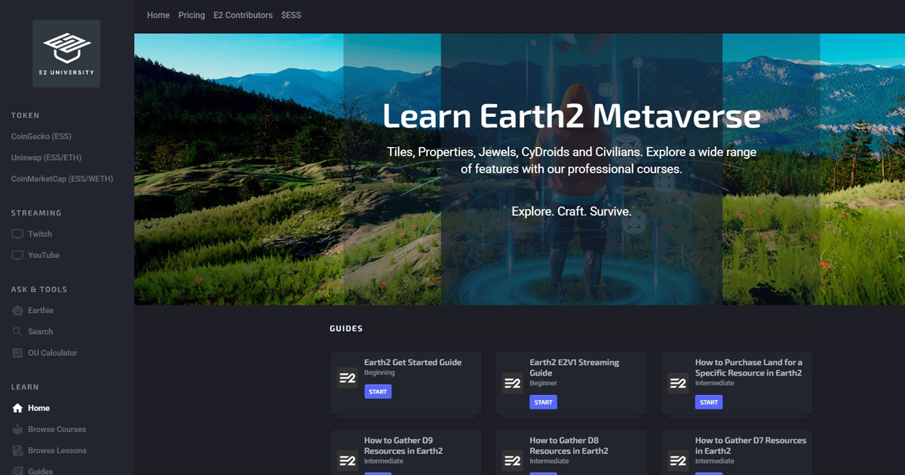This screenshot has width=905, height=475.
Task: Click the Search magnifier icon in sidebar
Action: [x=17, y=332]
